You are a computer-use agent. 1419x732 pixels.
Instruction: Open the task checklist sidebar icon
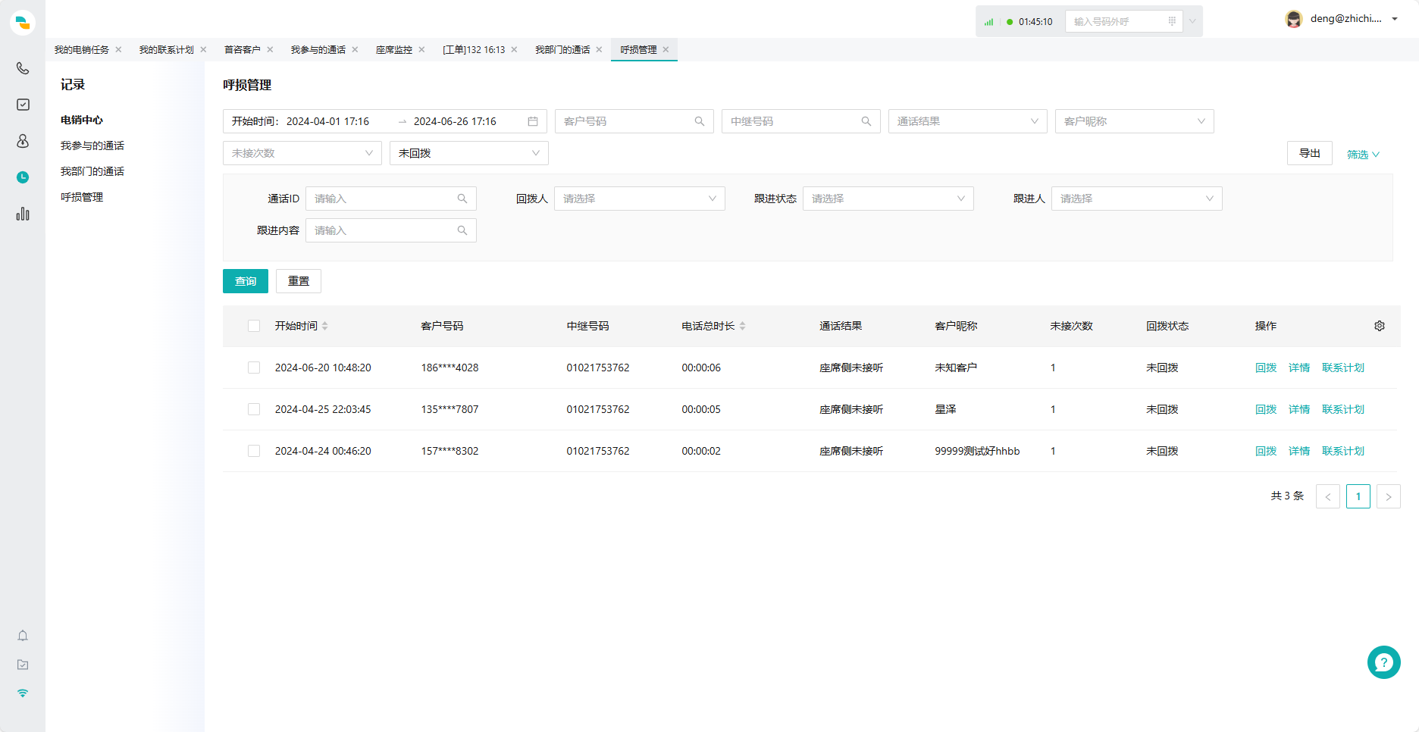[x=23, y=105]
